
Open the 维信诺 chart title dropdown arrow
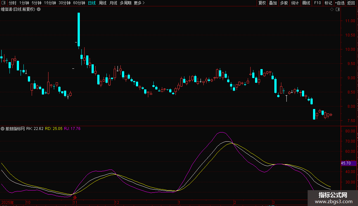39,10
